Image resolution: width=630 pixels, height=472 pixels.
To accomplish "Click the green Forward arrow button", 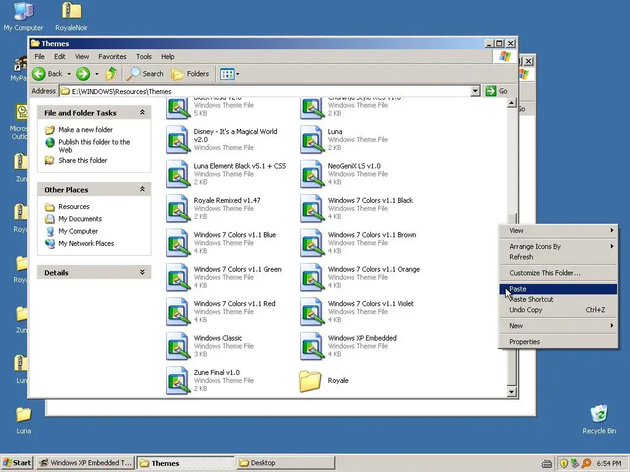I will click(x=83, y=74).
